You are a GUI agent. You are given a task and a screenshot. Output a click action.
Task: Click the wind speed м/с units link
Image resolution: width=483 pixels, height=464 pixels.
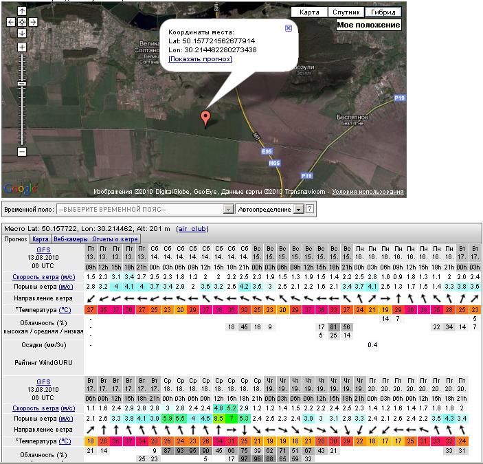[66, 276]
